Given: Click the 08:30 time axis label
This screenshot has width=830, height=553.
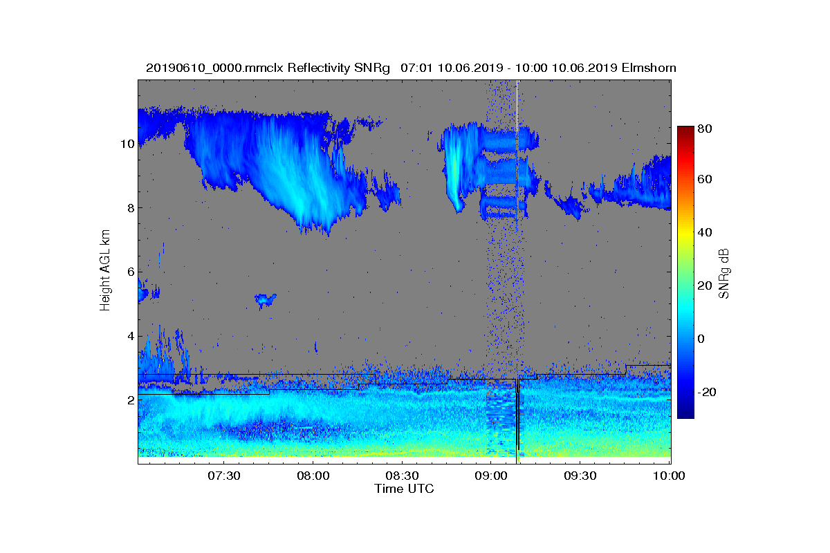Looking at the screenshot, I should point(402,476).
